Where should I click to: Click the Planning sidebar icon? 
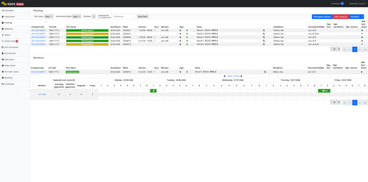(2, 23)
